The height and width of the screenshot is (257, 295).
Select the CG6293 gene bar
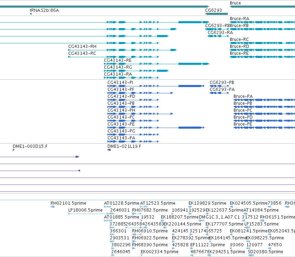coord(216,14)
